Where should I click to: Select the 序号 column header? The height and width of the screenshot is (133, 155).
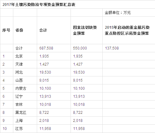[6, 30]
